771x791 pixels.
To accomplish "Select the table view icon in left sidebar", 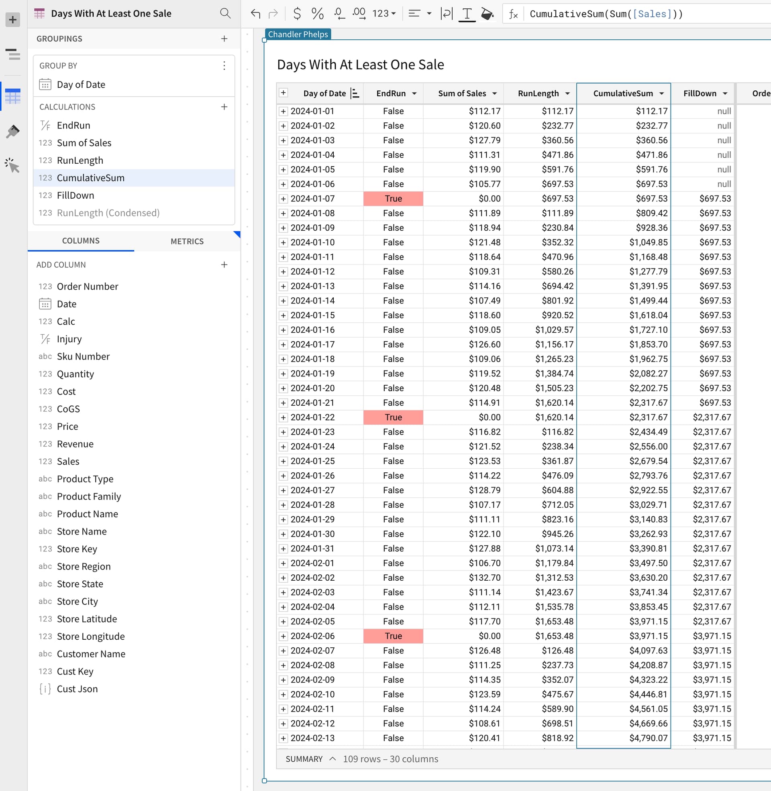I will pos(12,96).
